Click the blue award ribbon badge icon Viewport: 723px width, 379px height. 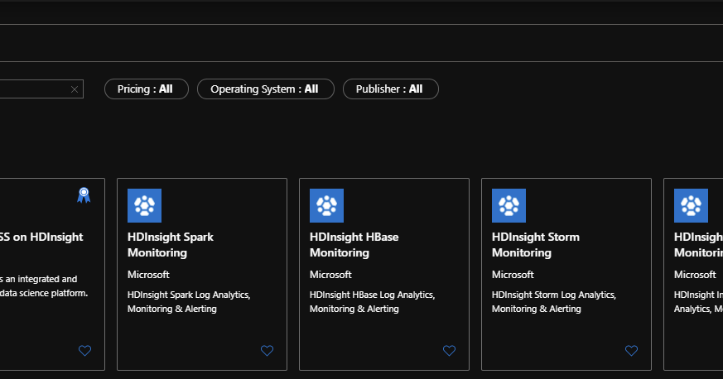coord(84,195)
